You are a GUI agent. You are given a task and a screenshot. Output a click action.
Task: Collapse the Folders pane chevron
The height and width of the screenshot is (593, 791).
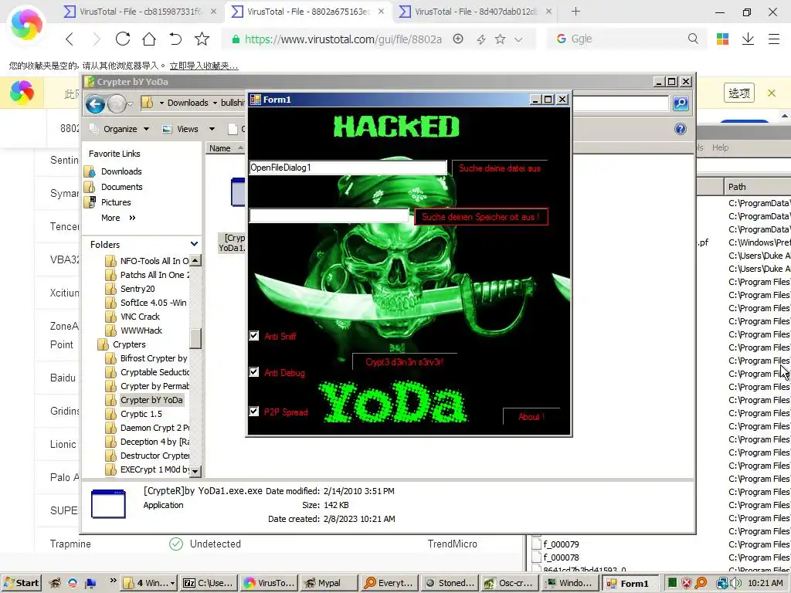194,244
